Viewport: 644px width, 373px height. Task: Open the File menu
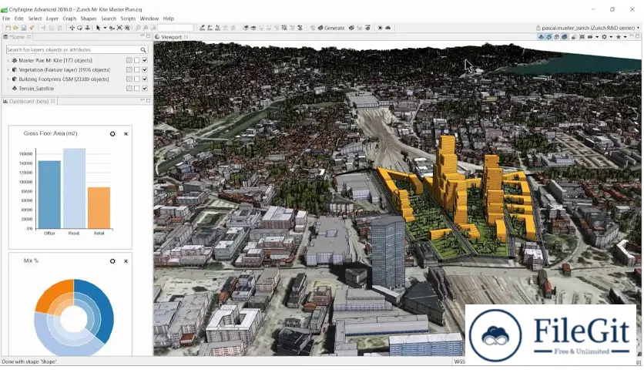click(6, 18)
